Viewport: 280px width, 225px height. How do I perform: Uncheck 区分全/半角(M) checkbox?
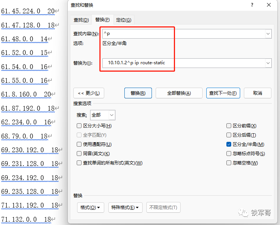(229, 144)
